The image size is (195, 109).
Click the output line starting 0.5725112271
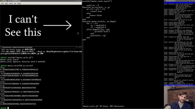[20, 84]
